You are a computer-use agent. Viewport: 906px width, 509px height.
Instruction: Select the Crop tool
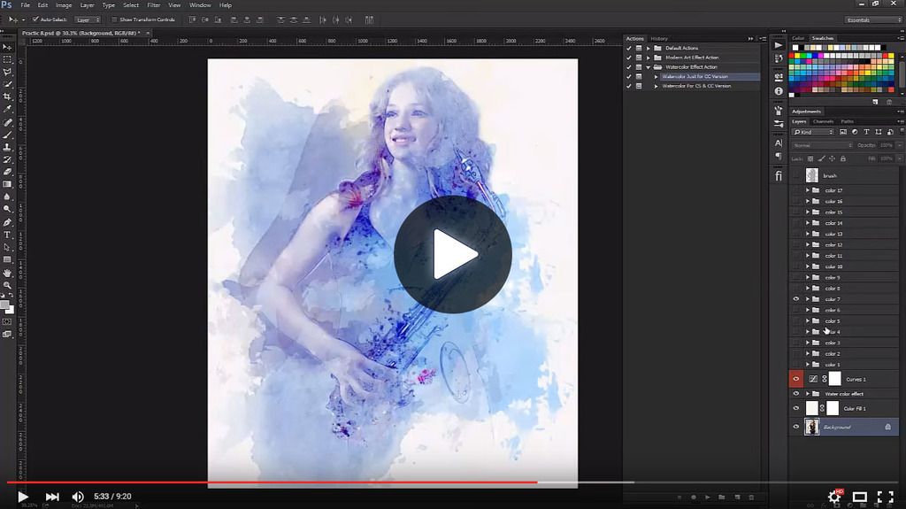click(7, 96)
